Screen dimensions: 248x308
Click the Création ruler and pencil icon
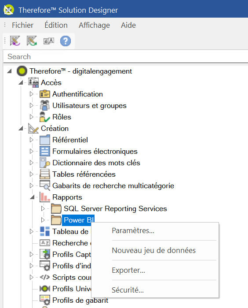click(x=33, y=128)
